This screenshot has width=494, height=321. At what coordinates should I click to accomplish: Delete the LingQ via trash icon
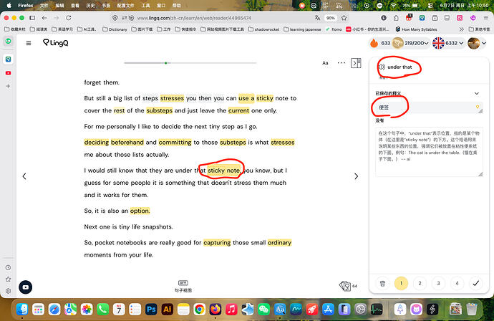click(x=382, y=283)
